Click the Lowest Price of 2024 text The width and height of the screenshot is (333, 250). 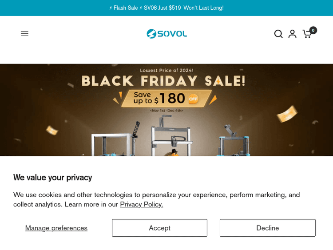click(166, 70)
